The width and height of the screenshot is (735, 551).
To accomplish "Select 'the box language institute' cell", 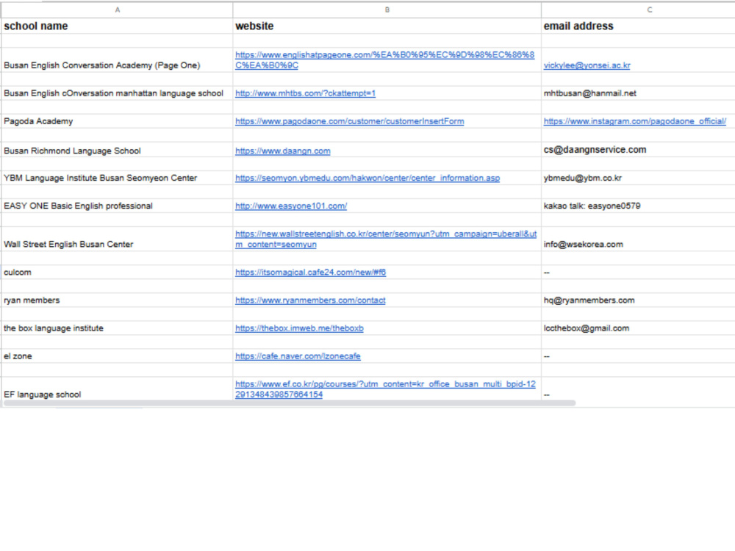I will tap(117, 328).
